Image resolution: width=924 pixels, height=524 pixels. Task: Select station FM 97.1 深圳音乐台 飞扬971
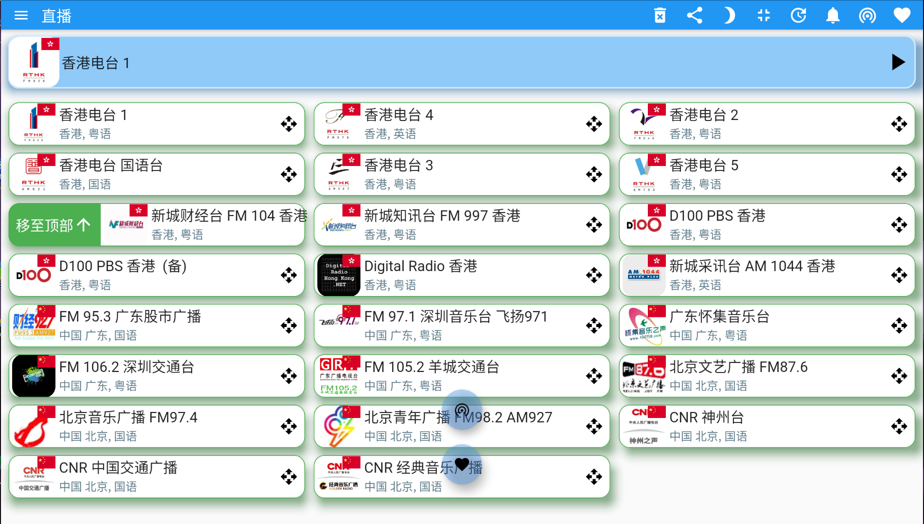tap(462, 325)
